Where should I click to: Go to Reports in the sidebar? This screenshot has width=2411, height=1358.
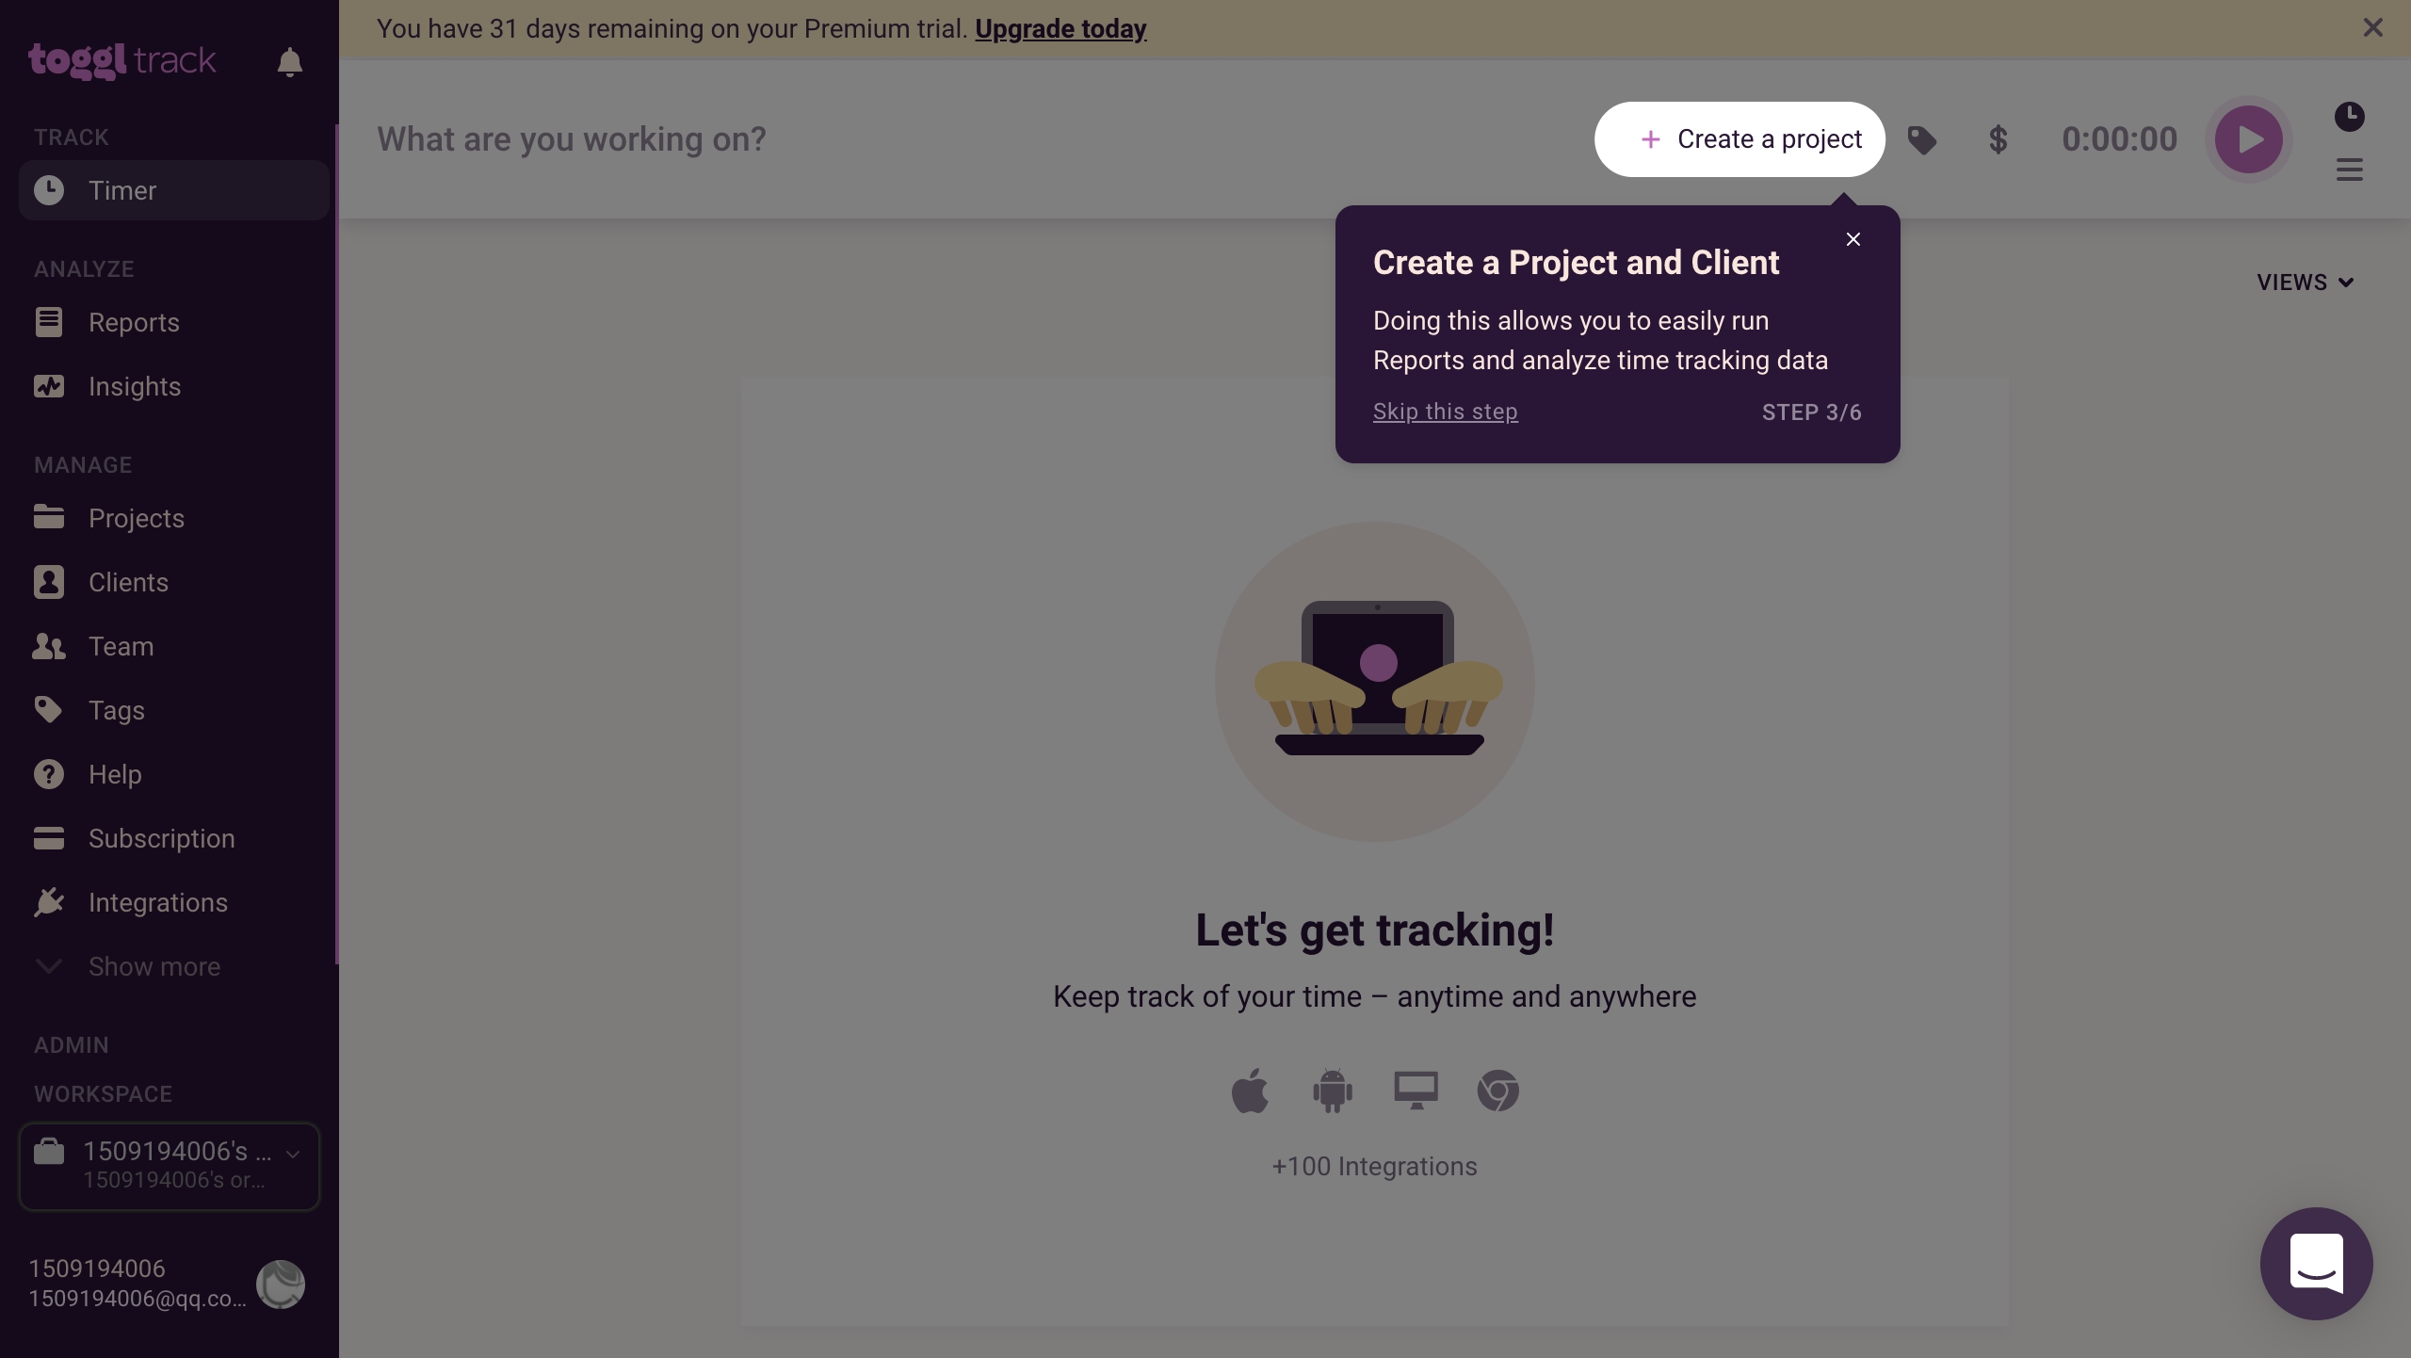click(x=134, y=322)
